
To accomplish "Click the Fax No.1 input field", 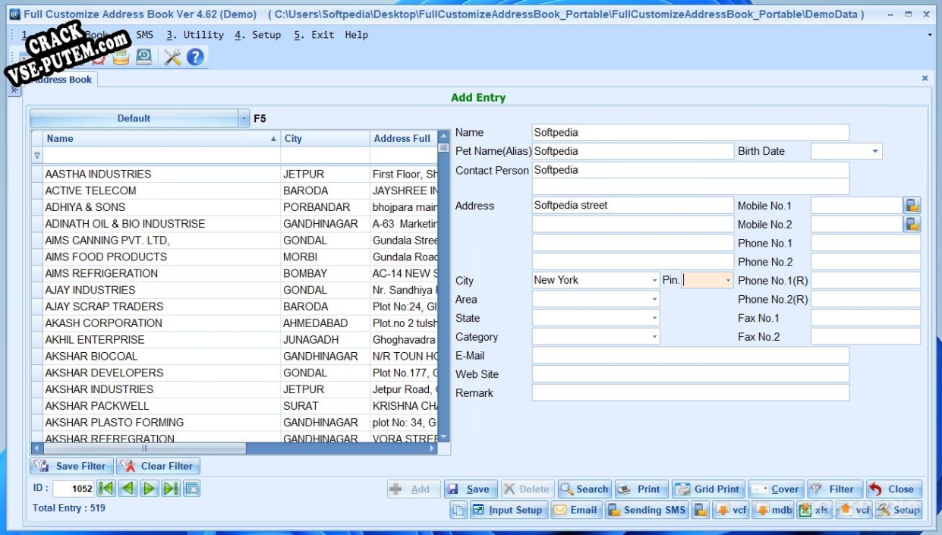I will coord(865,318).
